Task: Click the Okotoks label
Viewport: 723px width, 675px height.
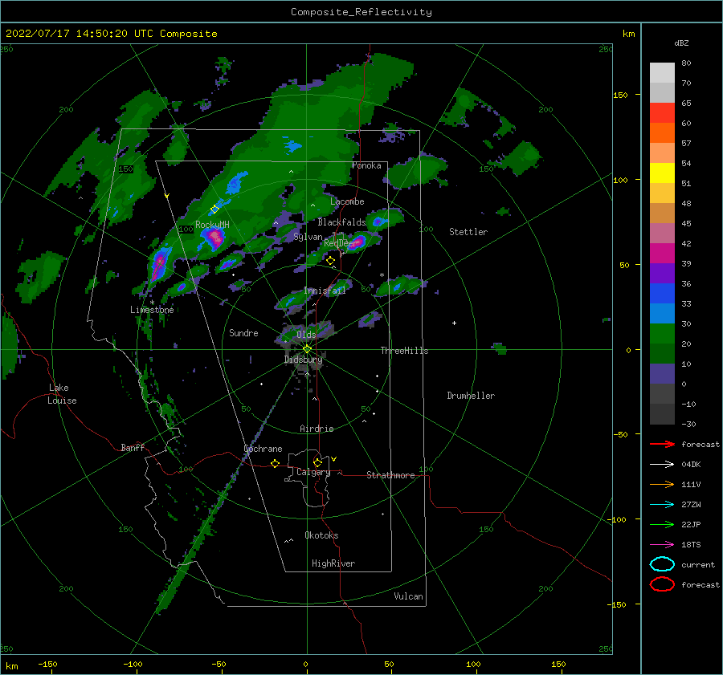Action: [x=321, y=535]
